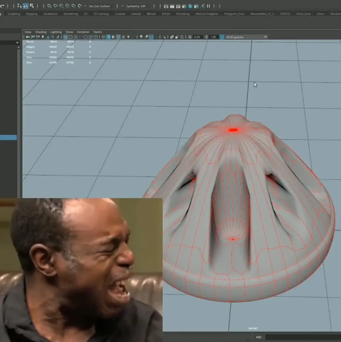Pause IPR rendering with the pause icon
This screenshot has width=341, height=342.
pos(208,6)
